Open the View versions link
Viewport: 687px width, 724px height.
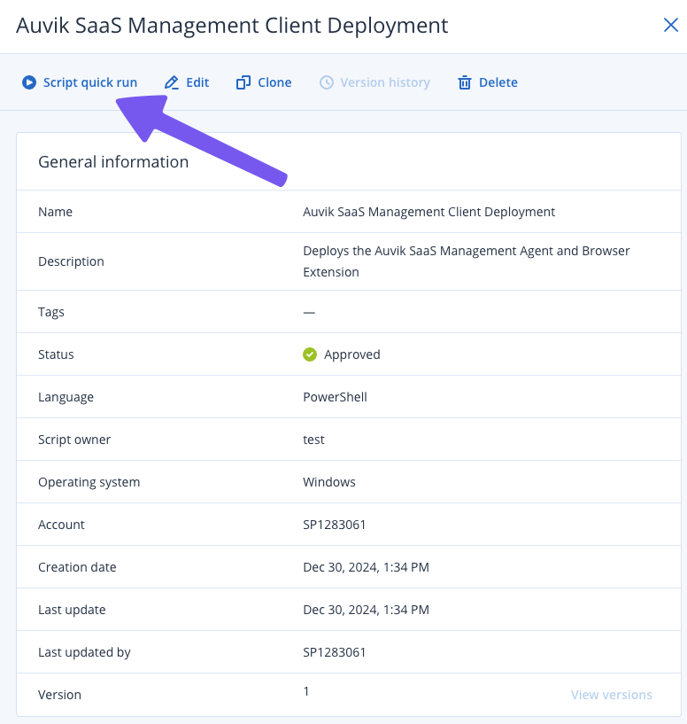pyautogui.click(x=612, y=695)
